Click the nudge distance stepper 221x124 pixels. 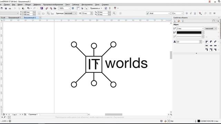tap(92, 13)
